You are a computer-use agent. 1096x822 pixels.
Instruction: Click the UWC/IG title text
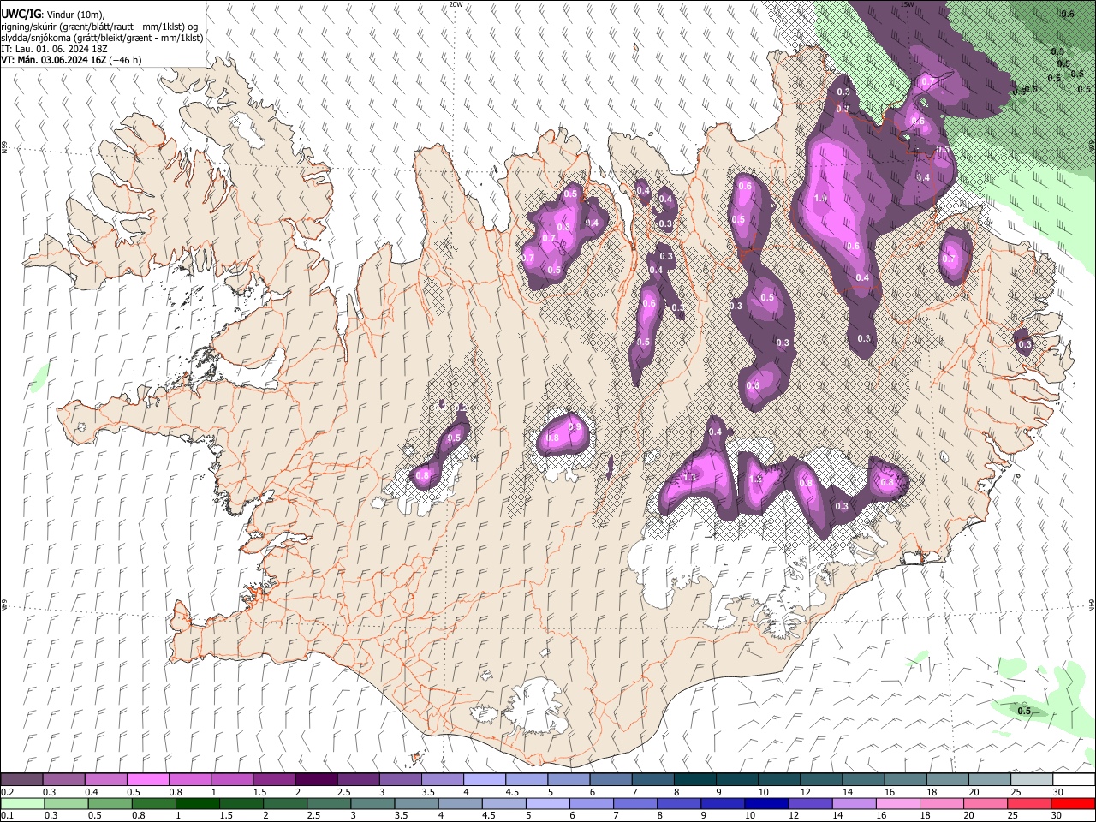click(20, 15)
